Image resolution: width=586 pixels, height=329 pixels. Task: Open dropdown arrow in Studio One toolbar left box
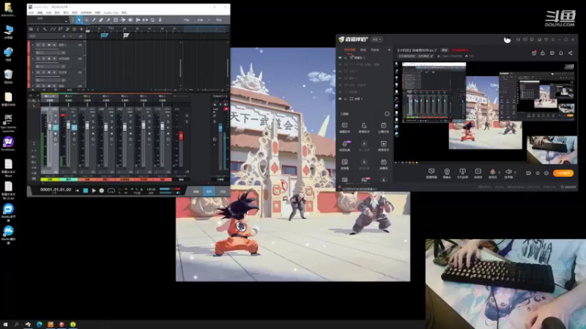click(x=66, y=20)
